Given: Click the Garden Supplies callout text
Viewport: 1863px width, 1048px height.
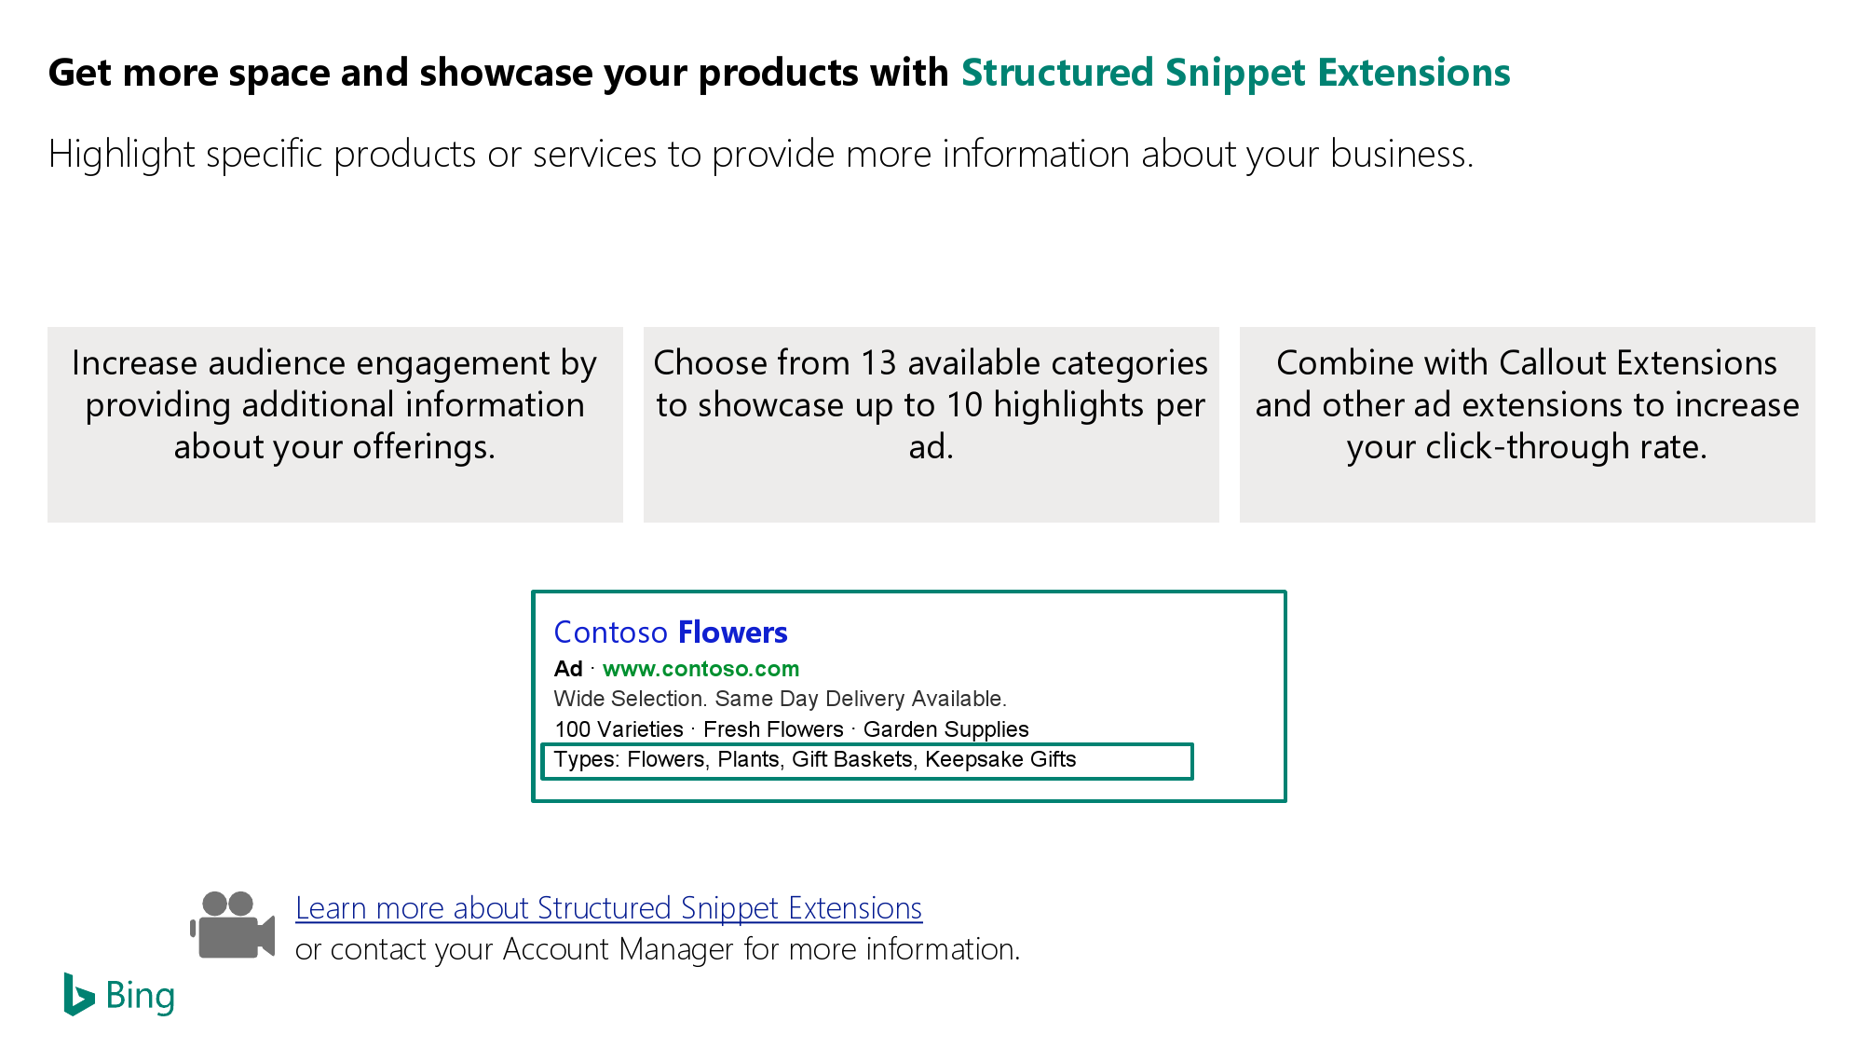Looking at the screenshot, I should pyautogui.click(x=946, y=729).
